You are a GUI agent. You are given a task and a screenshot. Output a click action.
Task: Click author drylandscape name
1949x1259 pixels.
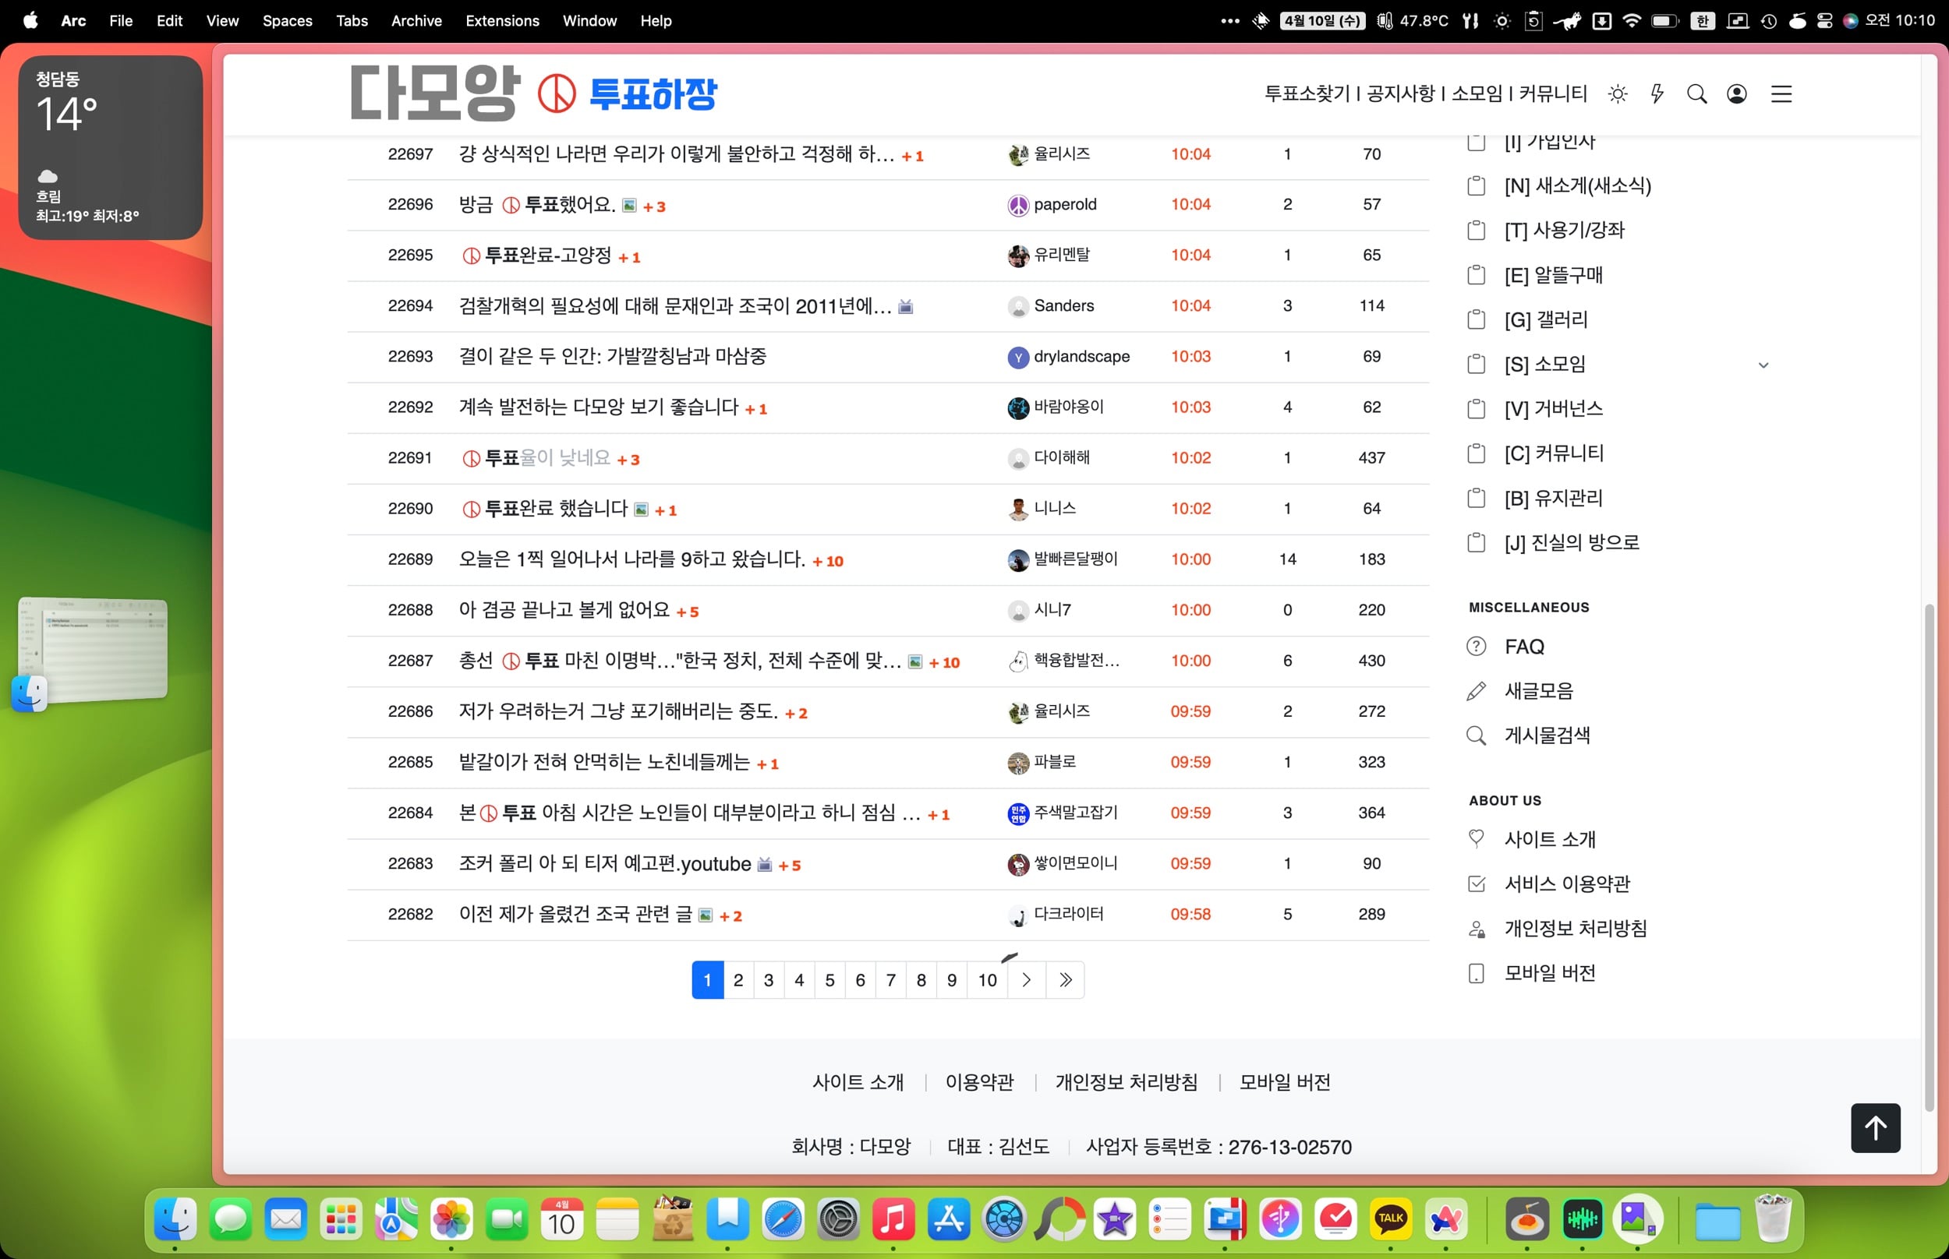click(1081, 357)
